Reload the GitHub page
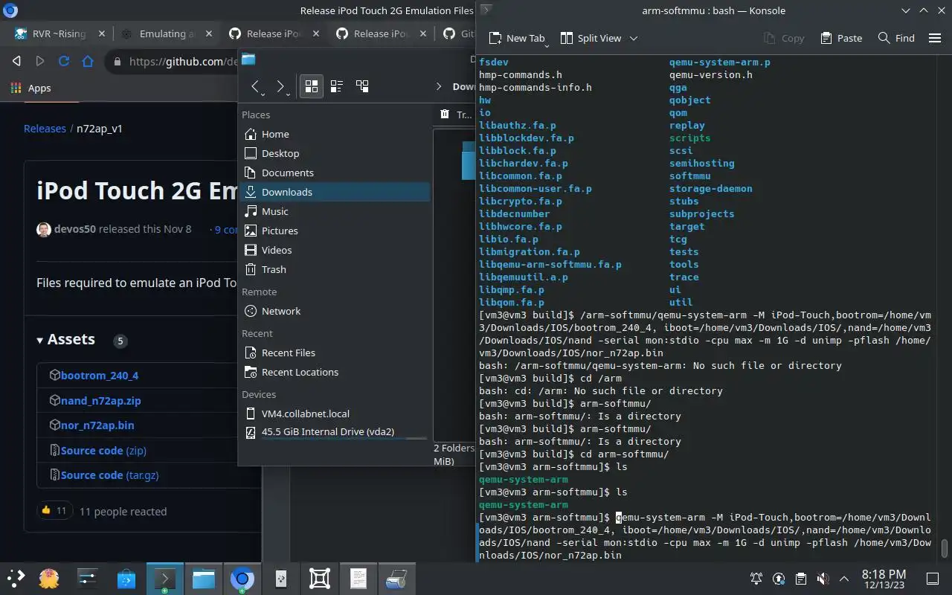This screenshot has width=952, height=595. point(64,62)
